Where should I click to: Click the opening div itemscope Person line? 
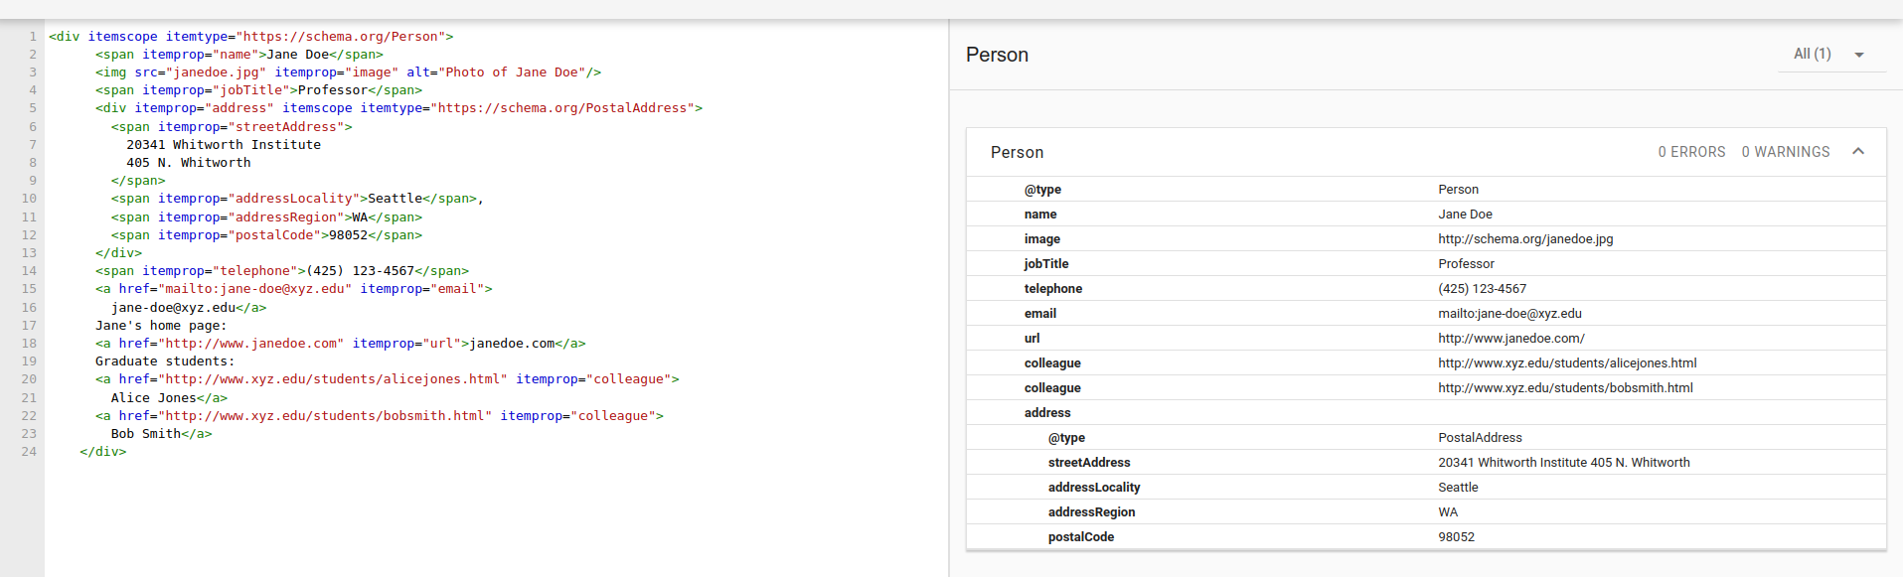pos(250,37)
